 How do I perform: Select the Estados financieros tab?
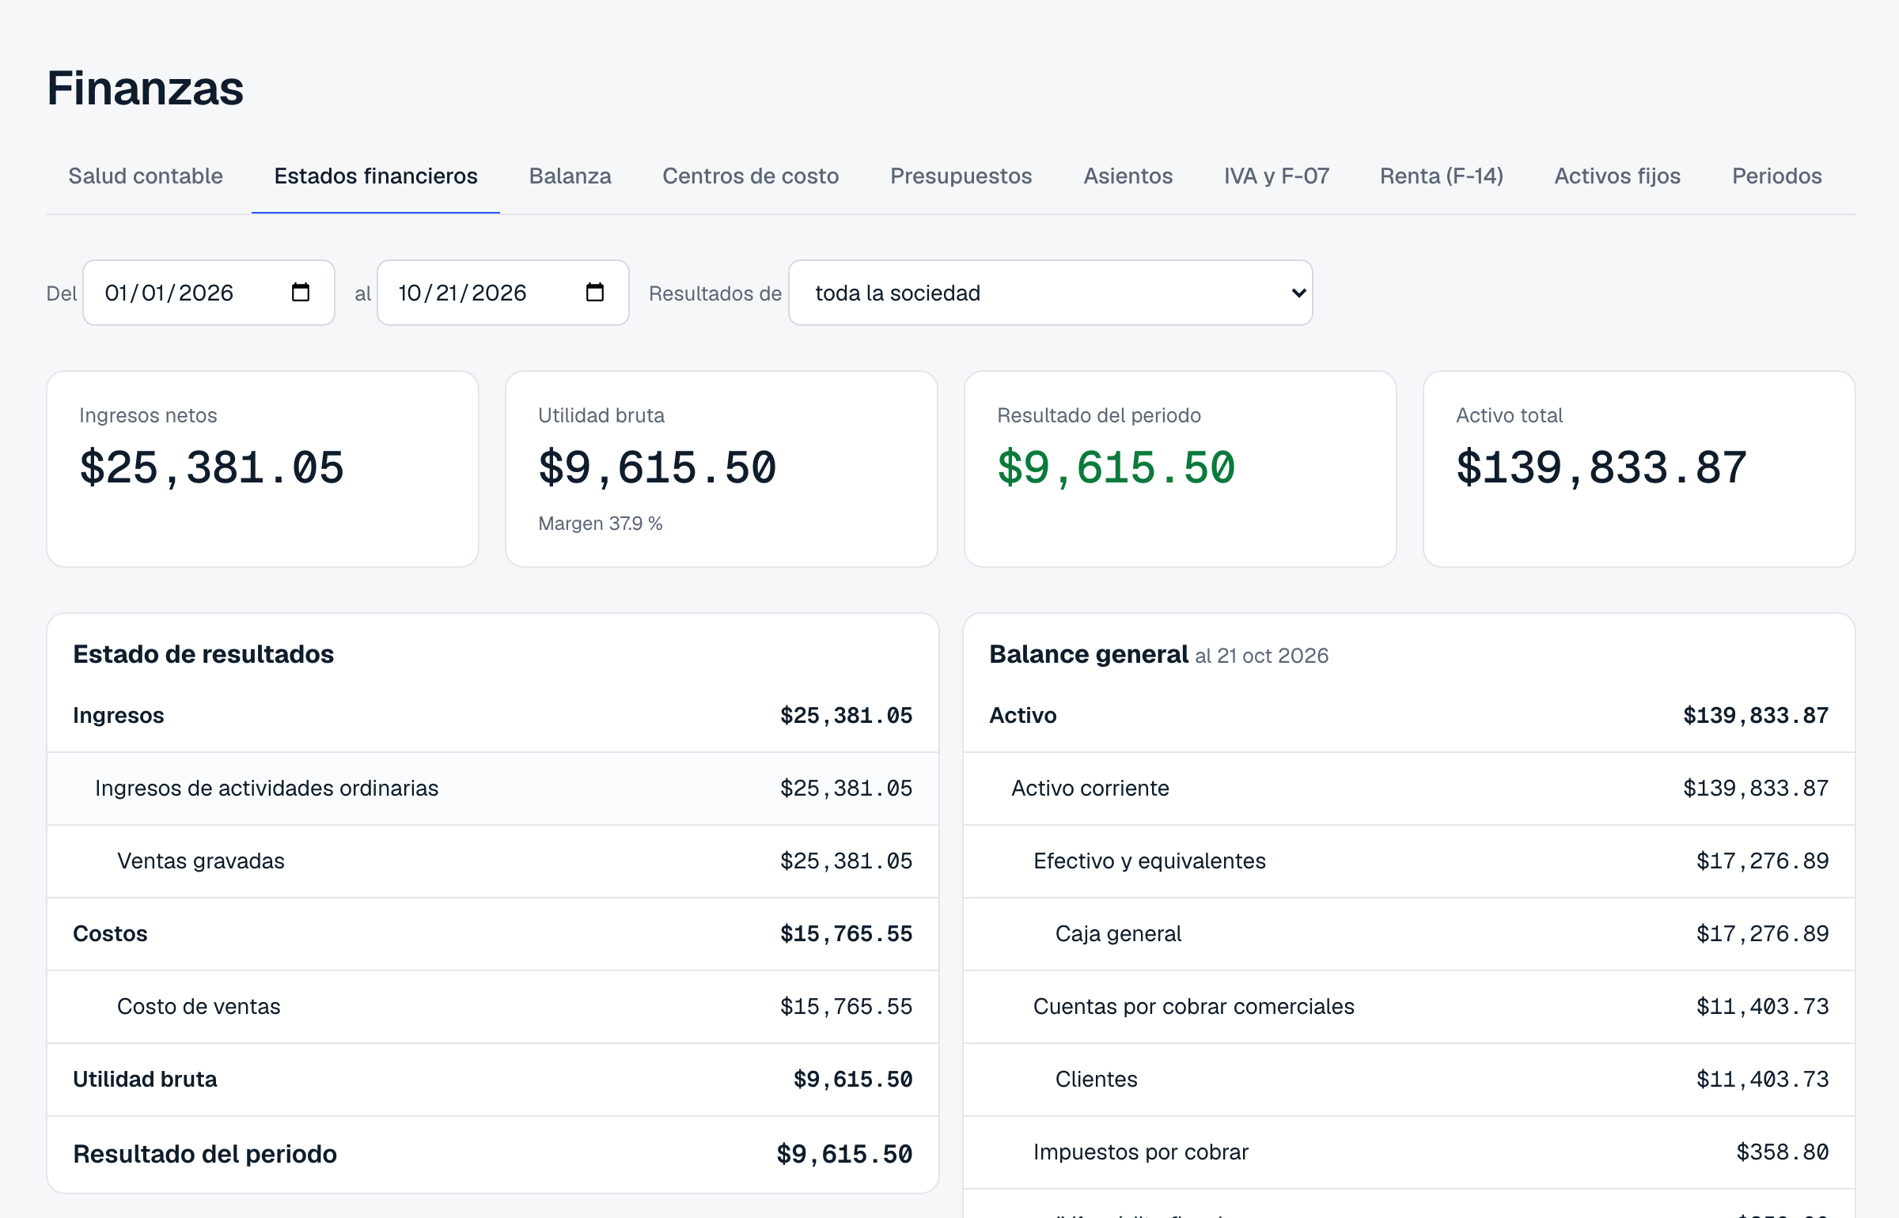[376, 176]
